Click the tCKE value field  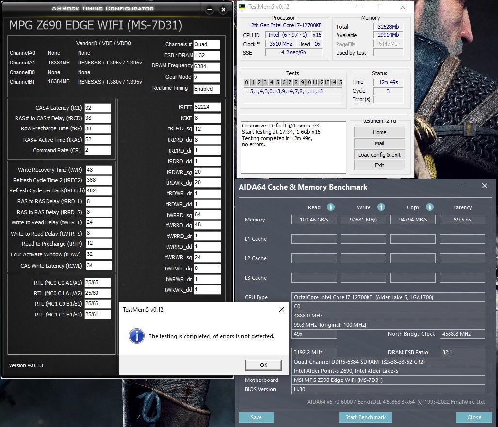point(207,118)
